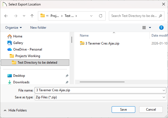Viewport: 168px width, 118px height.
Task: Click New folder in toolbar
Action: coord(38,28)
